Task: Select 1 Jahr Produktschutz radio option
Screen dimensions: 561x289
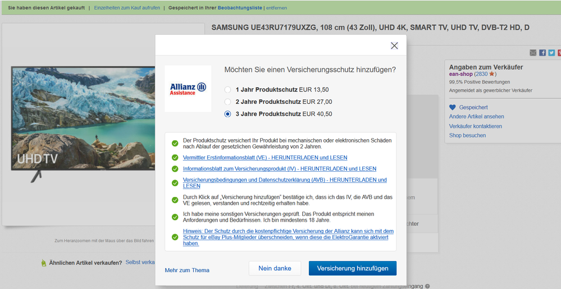Action: [x=227, y=90]
